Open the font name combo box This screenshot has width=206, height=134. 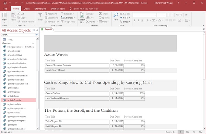click(145, 15)
